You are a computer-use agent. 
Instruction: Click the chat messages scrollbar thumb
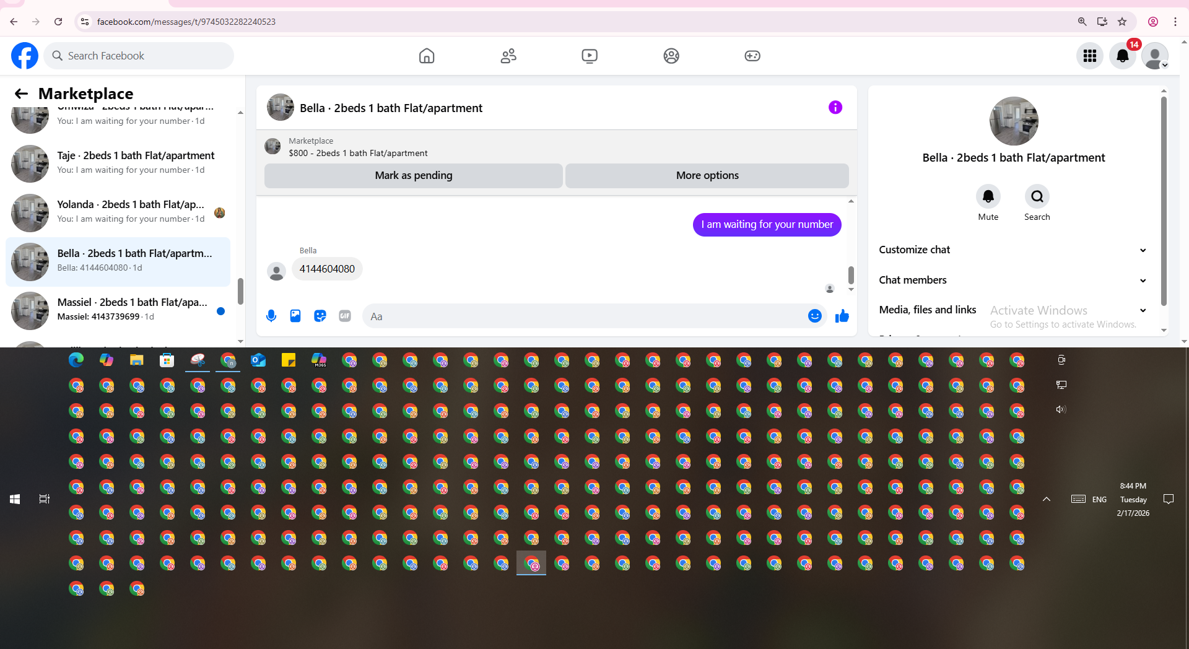click(x=851, y=274)
